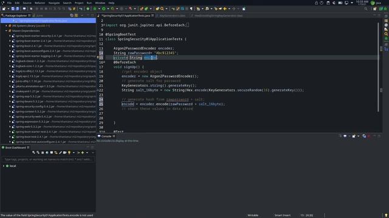Screen dimensions: 389x218
Task: Click the Save icon in the toolbar
Action: point(13,8)
